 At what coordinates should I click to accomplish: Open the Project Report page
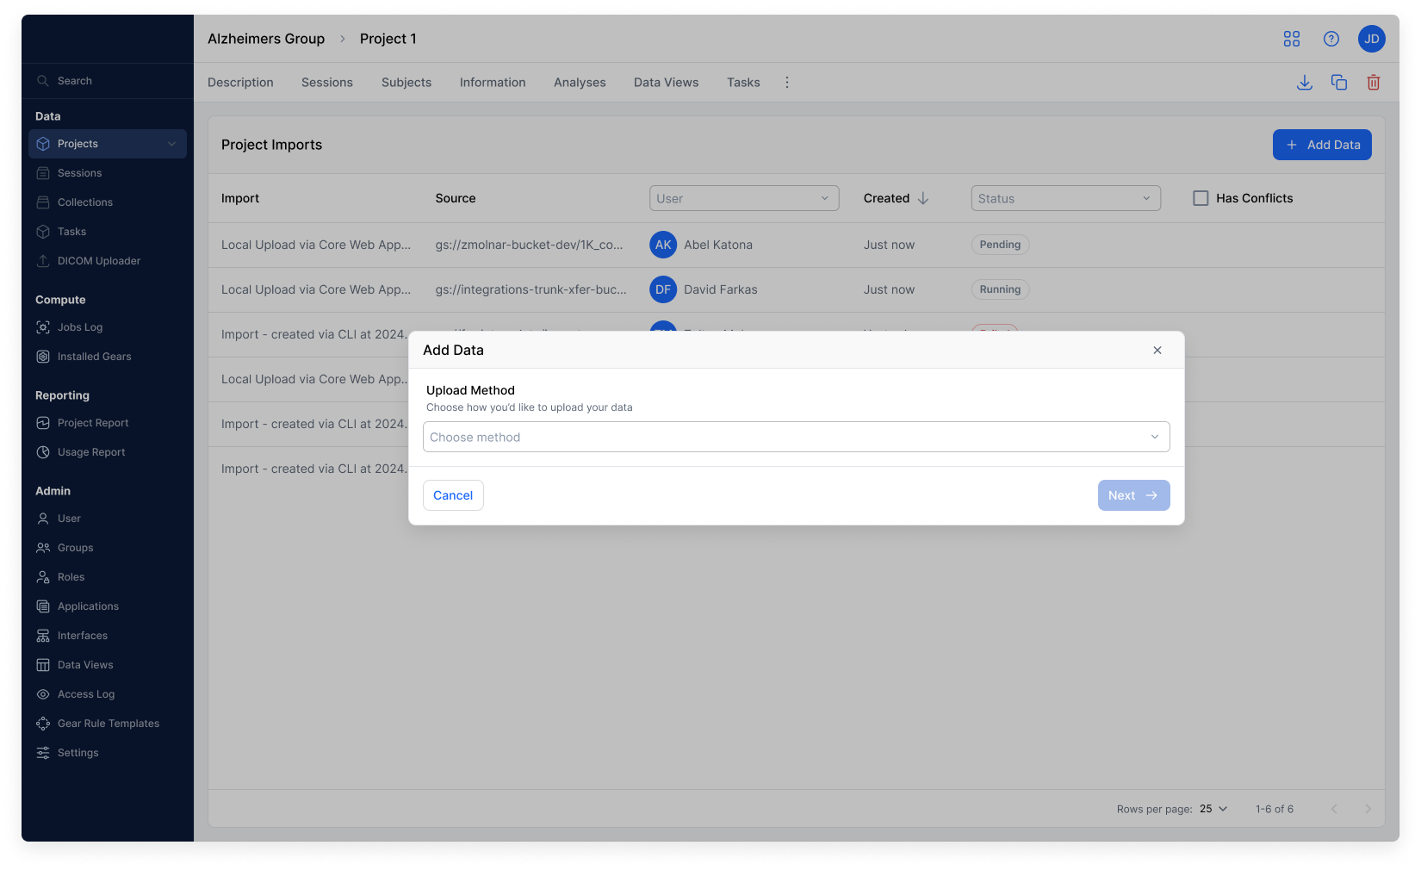(92, 422)
